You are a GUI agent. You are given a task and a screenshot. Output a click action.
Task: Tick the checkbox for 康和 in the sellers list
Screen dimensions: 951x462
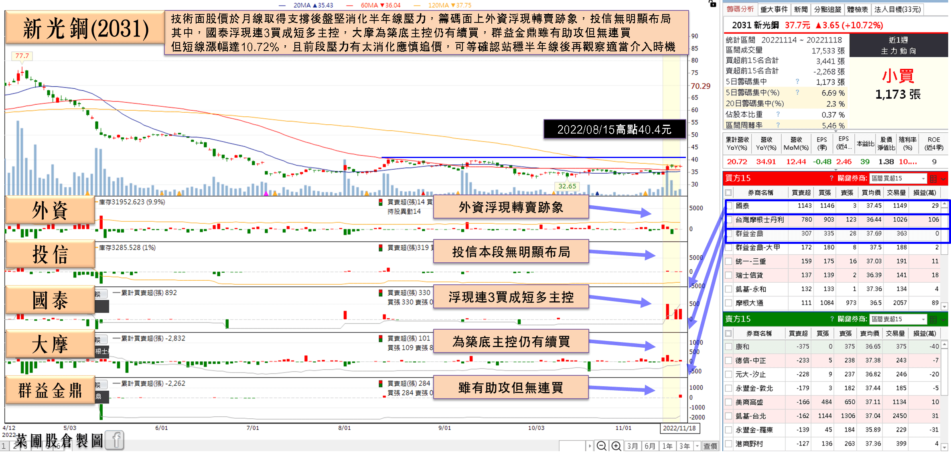(x=729, y=346)
